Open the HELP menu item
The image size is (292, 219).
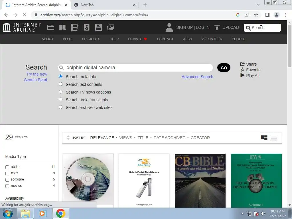tap(114, 39)
